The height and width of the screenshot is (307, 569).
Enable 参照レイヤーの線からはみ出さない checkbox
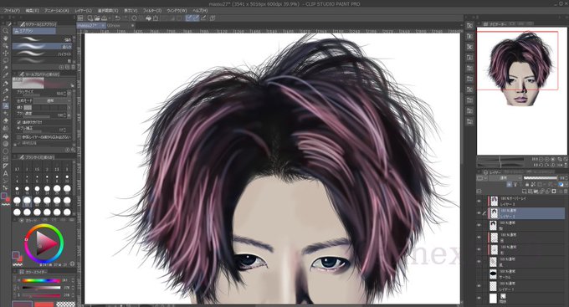coord(18,137)
